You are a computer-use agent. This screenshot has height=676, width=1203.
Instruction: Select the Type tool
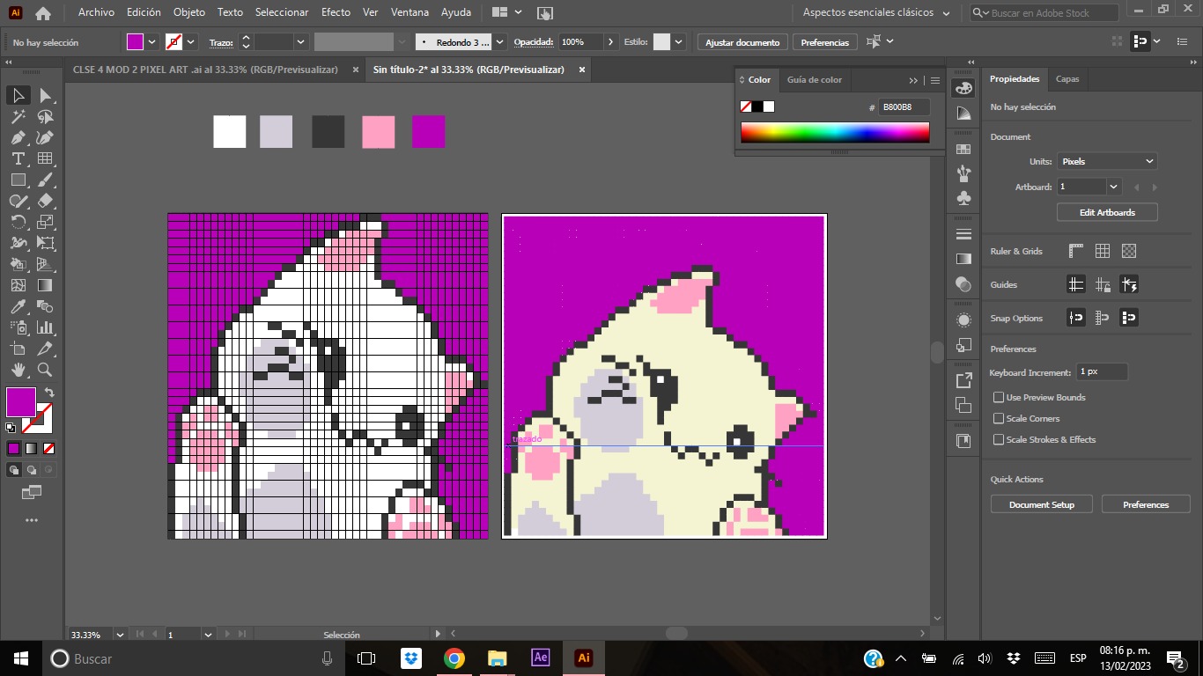tap(18, 158)
